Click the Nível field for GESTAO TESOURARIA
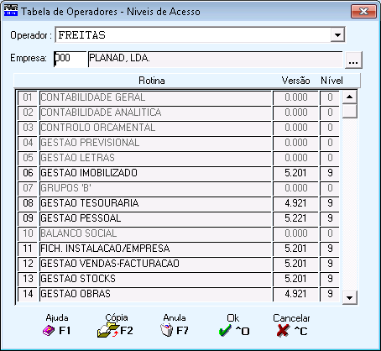381x351 pixels. tap(330, 203)
